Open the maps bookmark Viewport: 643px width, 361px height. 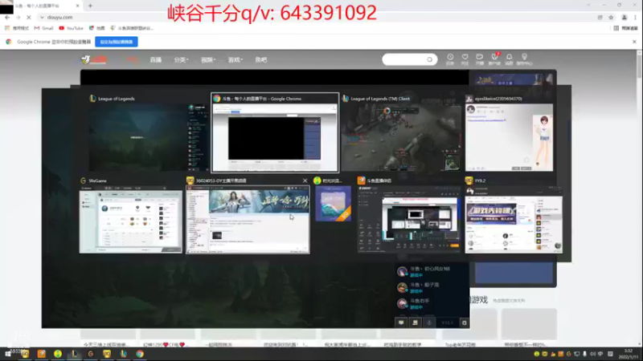pos(97,28)
